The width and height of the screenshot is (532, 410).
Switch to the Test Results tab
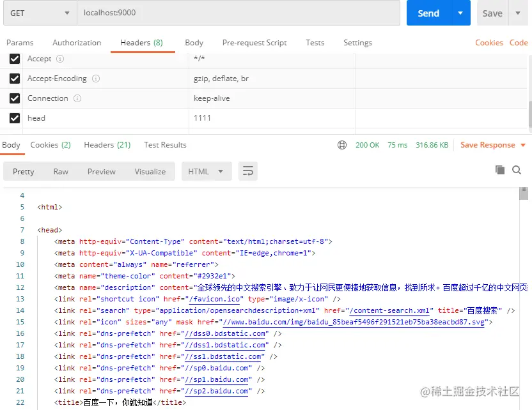(x=165, y=145)
